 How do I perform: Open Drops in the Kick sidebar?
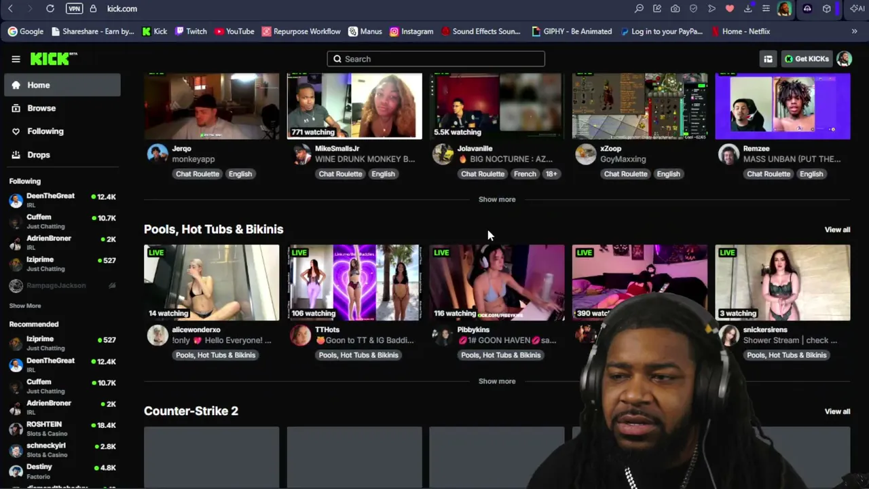pos(62,155)
